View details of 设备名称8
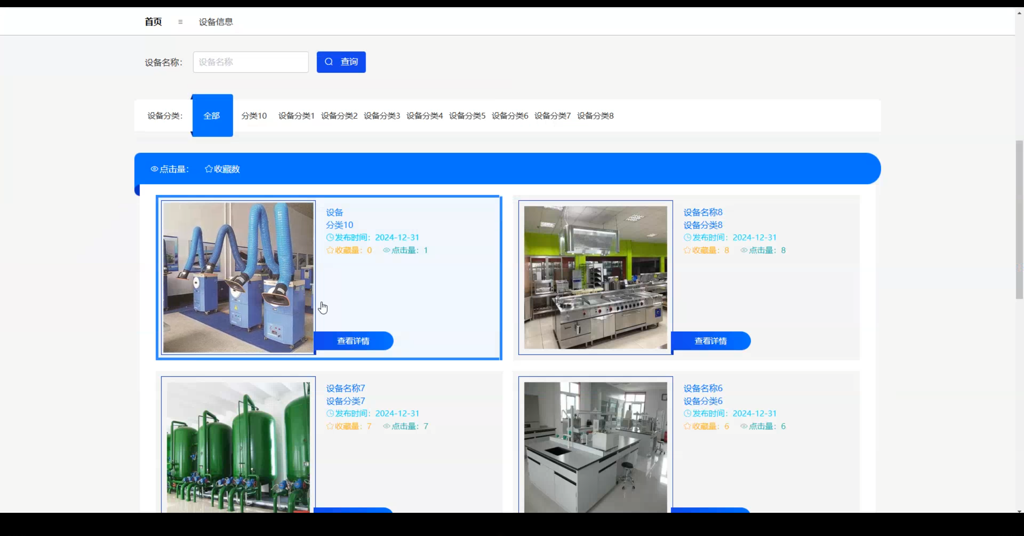This screenshot has width=1024, height=536. [710, 341]
